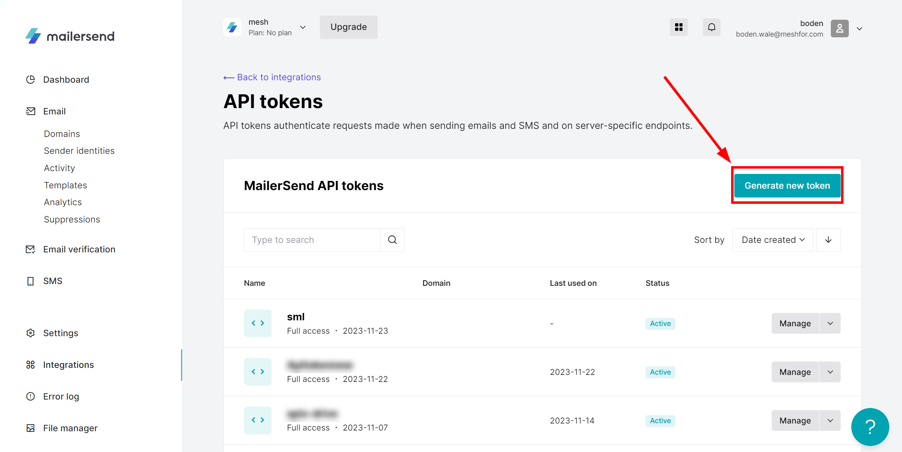The image size is (902, 452).
Task: Click Active status of 2023-11-22 token
Action: [660, 372]
